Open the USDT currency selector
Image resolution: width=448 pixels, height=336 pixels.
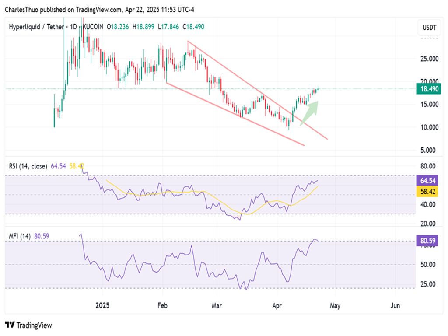pyautogui.click(x=428, y=28)
